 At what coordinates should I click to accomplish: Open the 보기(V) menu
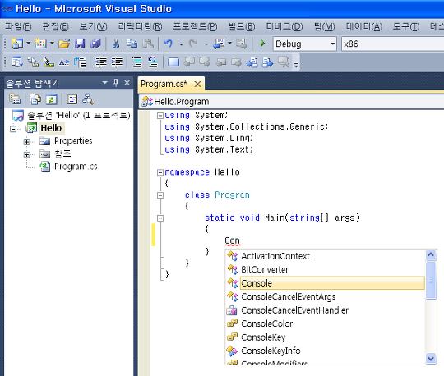[x=93, y=26]
